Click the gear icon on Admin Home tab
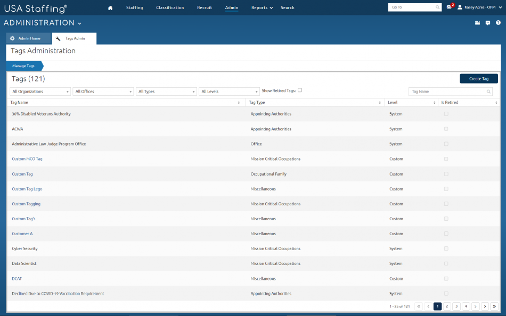The height and width of the screenshot is (316, 506). [x=12, y=38]
